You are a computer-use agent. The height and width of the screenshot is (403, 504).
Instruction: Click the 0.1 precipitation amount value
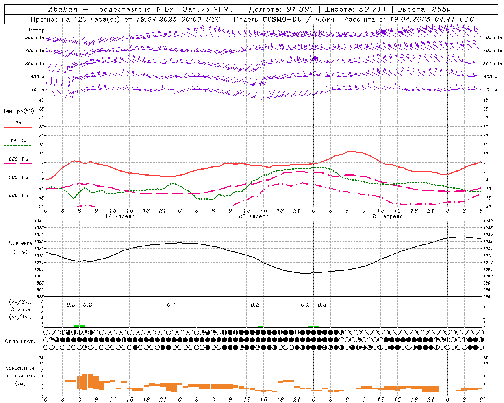tap(171, 305)
